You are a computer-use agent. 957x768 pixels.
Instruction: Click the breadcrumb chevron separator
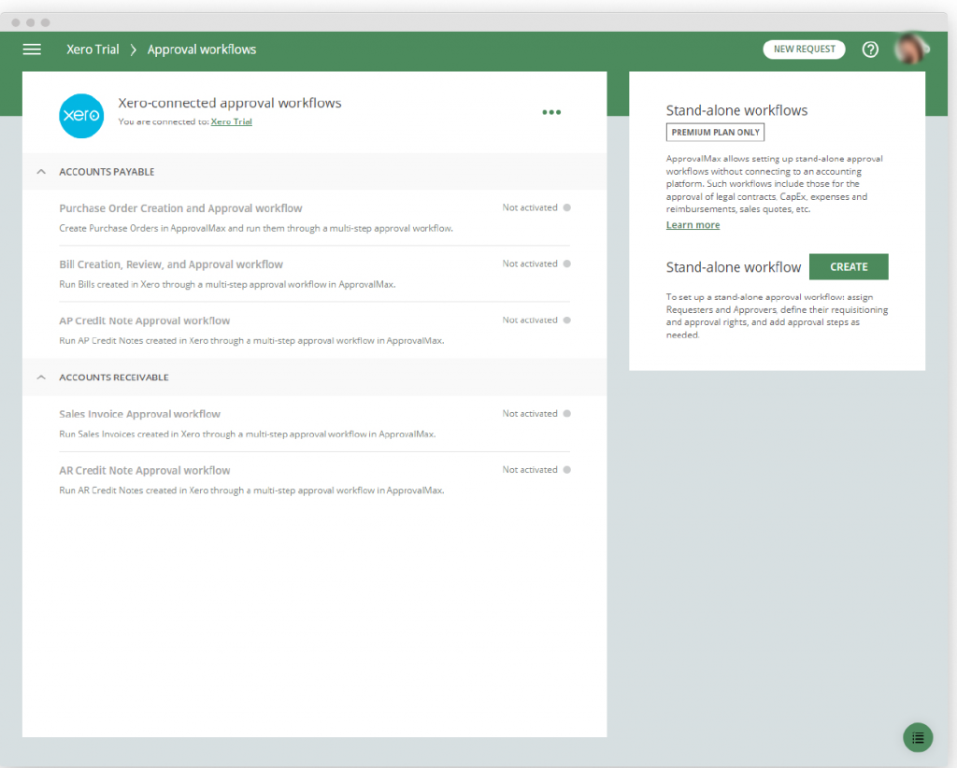(x=133, y=50)
